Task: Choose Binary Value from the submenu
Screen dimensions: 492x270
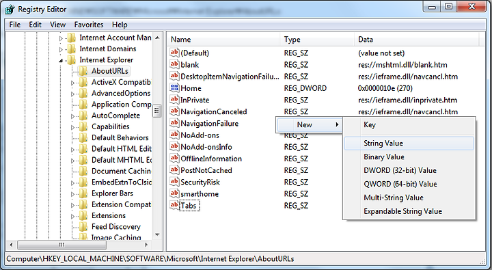Action: [x=409, y=157]
